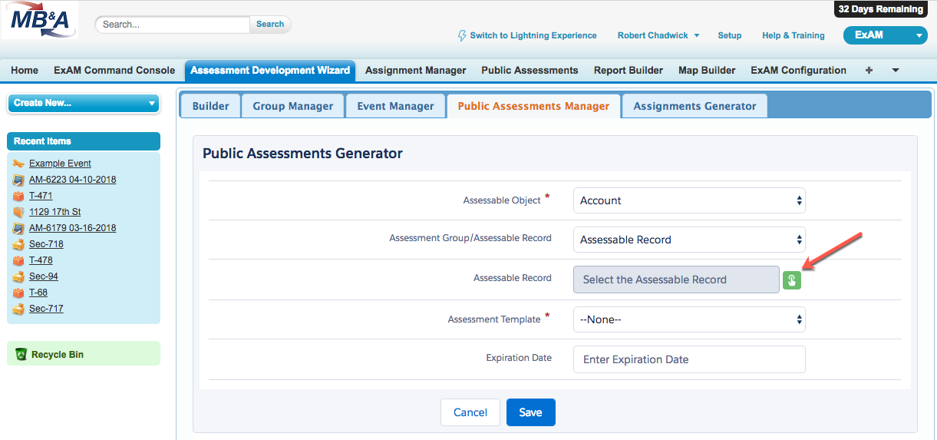
Task: Click the icon beside Sec-717
Action: pos(18,309)
